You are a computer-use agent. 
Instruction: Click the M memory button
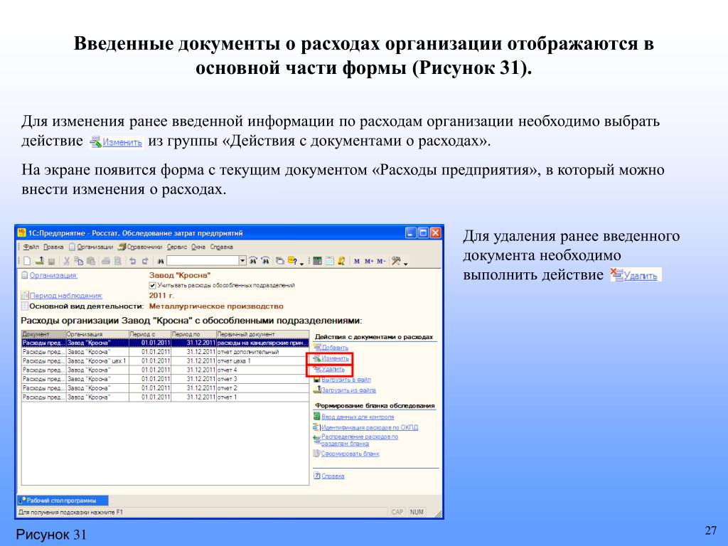click(357, 262)
